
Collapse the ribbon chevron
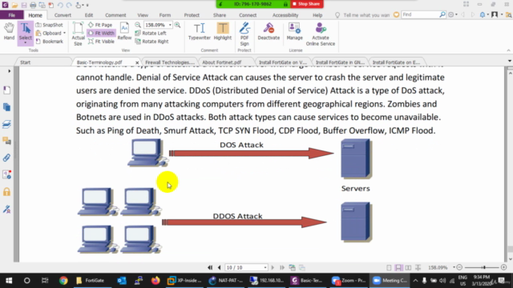[508, 50]
